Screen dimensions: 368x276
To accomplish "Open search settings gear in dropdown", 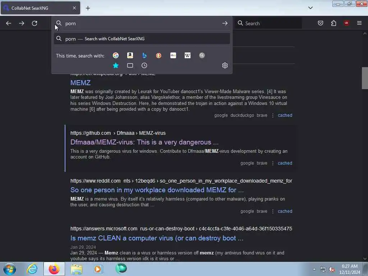I will tap(225, 65).
